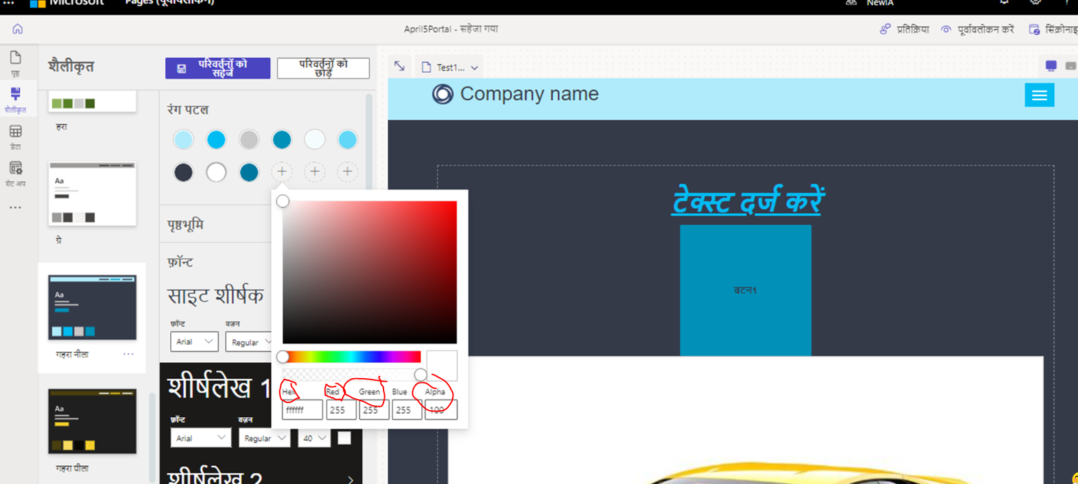The image size is (1078, 484).
Task: Click the theme list vertical scrollbar
Action: click(x=152, y=437)
